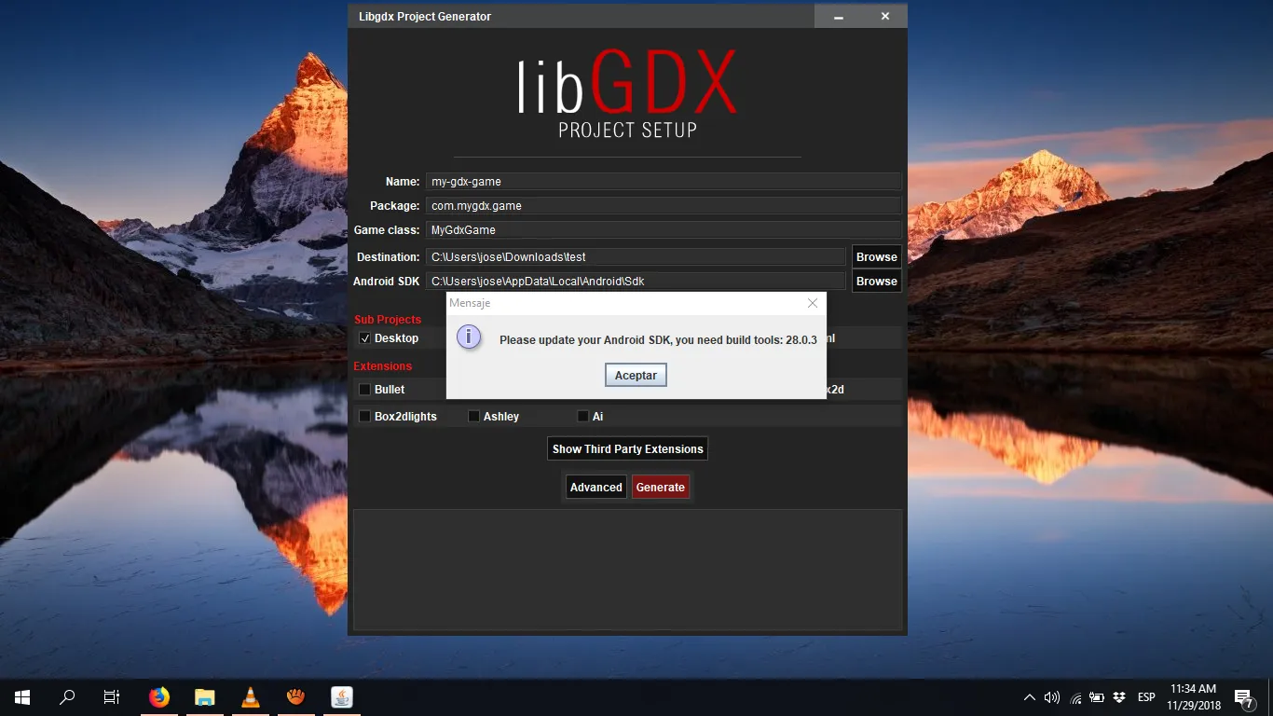Click the Java app icon on the taskbar
Screen dimensions: 1273x716
pos(342,696)
